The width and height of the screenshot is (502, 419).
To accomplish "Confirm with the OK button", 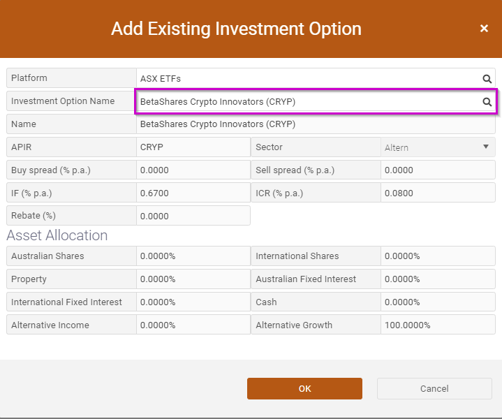I will pos(304,388).
